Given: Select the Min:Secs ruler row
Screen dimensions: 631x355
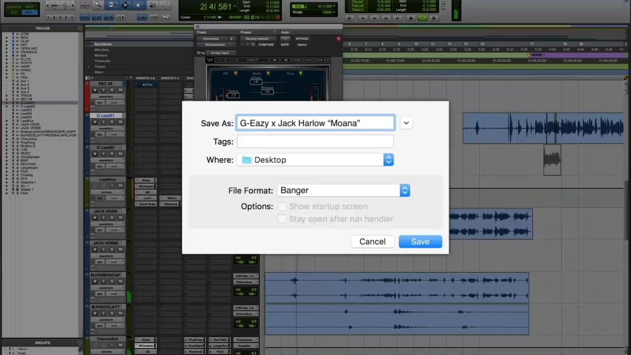Looking at the screenshot, I should coord(102,50).
